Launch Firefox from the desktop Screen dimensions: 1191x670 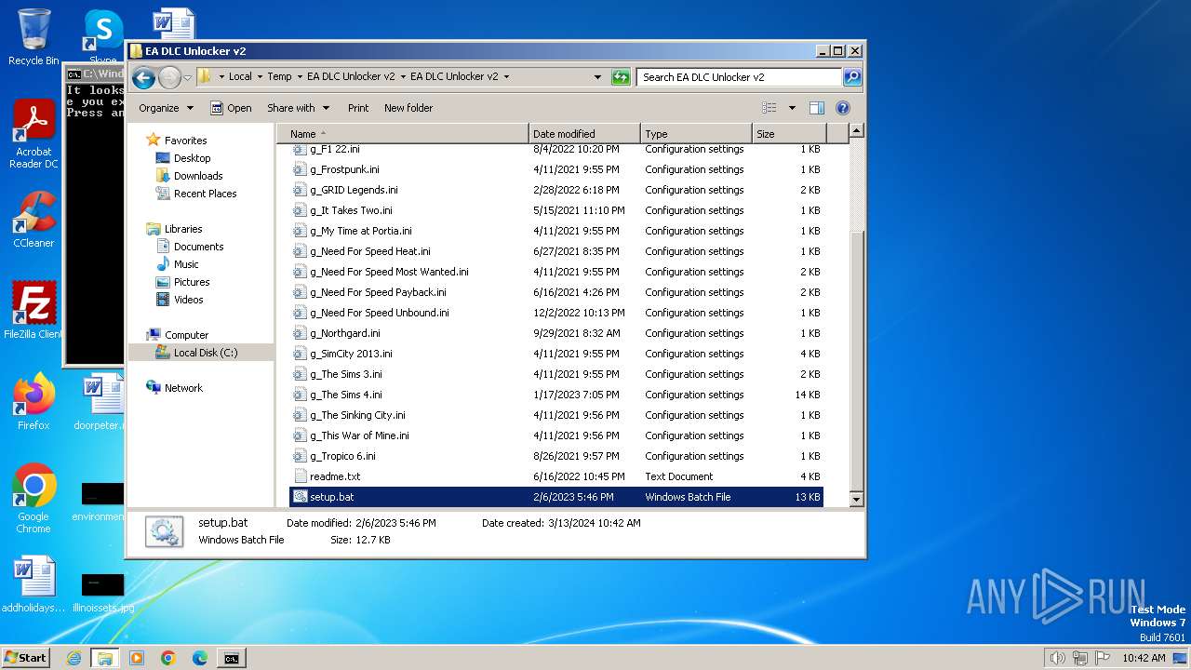[x=33, y=401]
